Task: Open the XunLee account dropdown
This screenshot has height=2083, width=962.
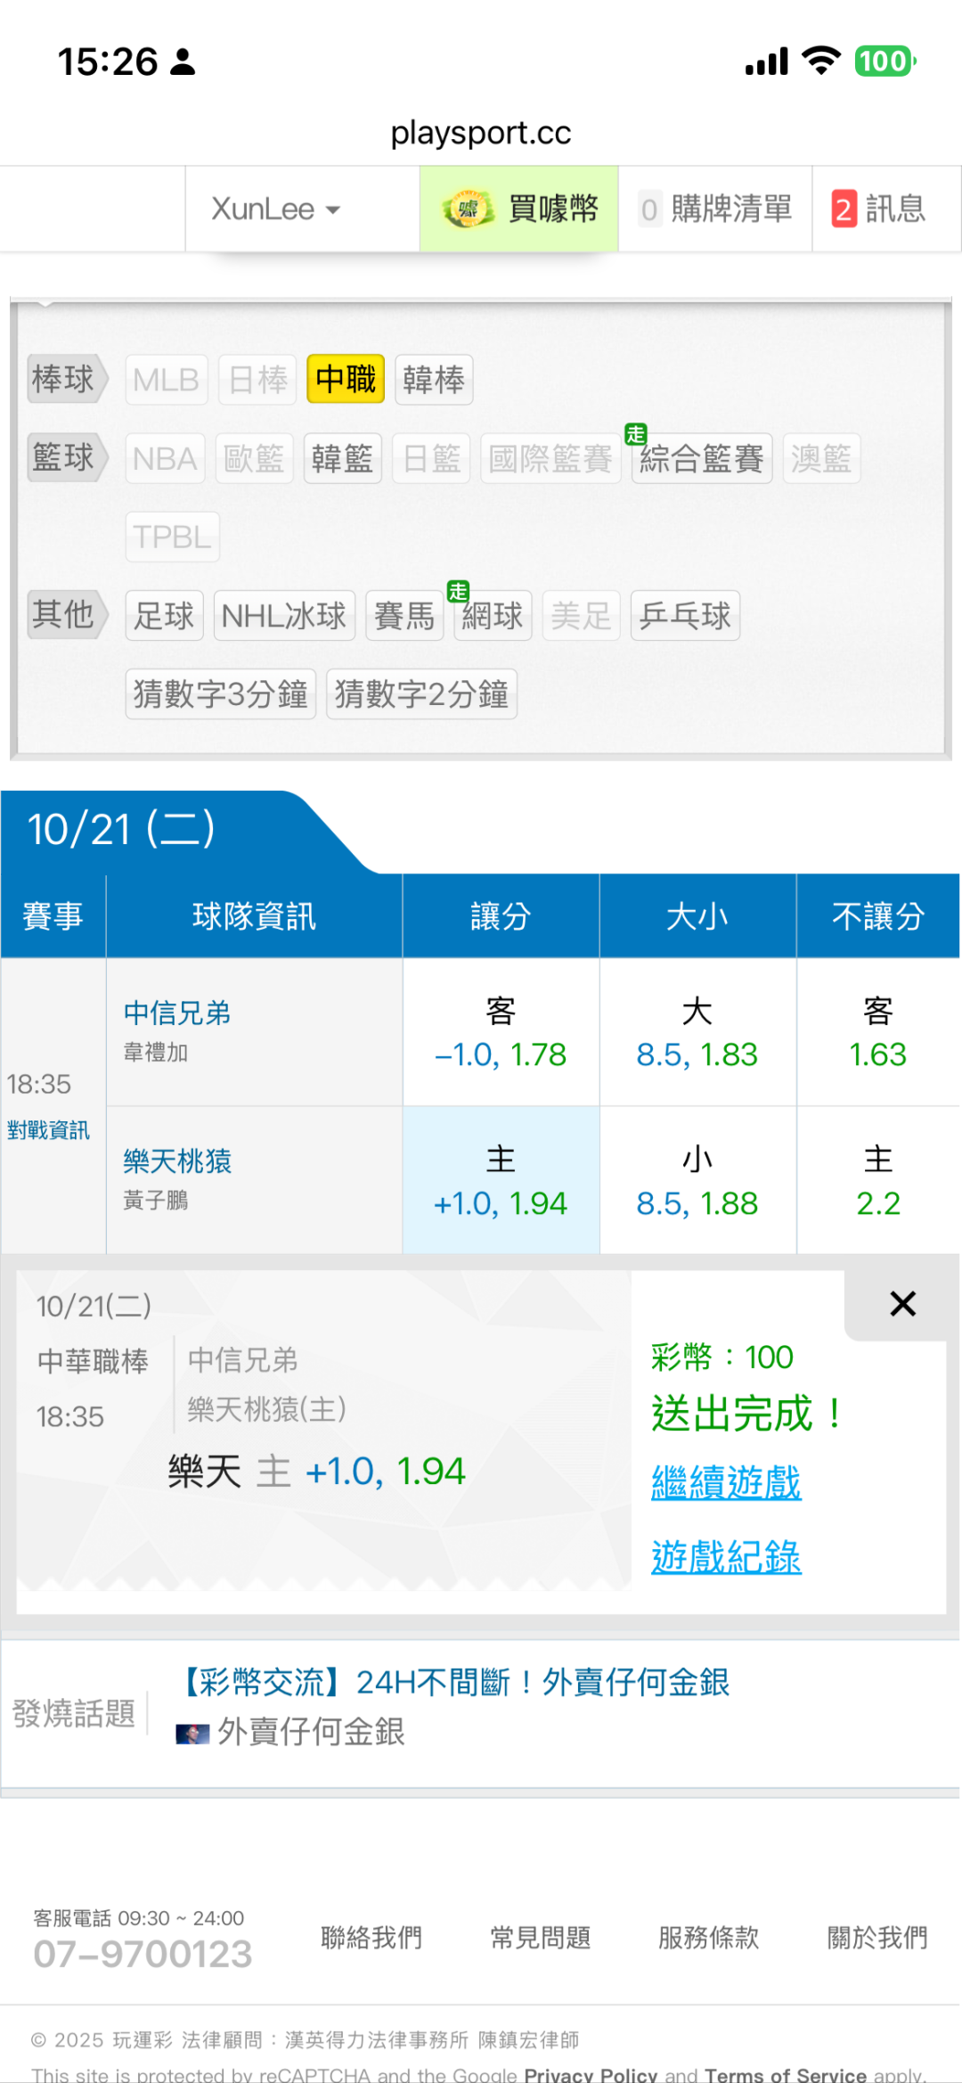Action: [x=276, y=209]
